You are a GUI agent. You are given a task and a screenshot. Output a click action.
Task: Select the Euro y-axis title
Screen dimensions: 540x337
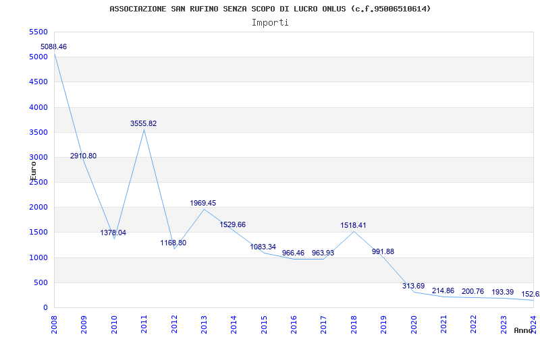(33, 171)
